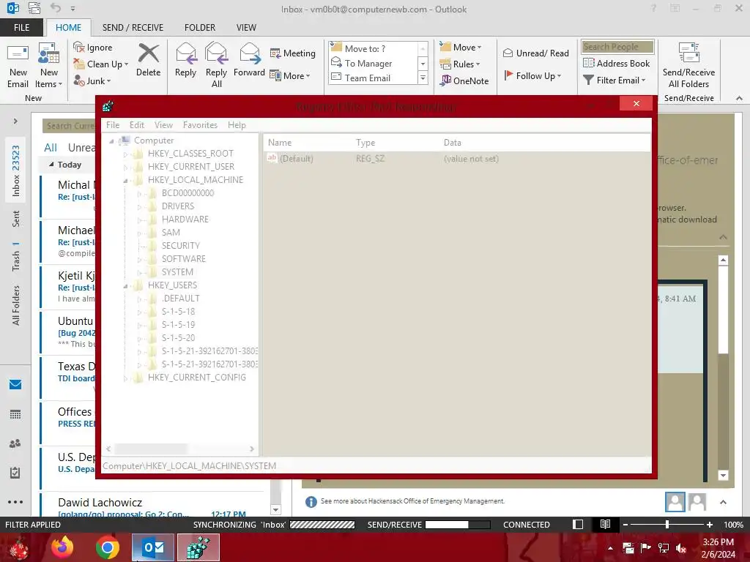Screen dimensions: 750x562
Task: Collapse the Today message group
Action: click(x=51, y=165)
